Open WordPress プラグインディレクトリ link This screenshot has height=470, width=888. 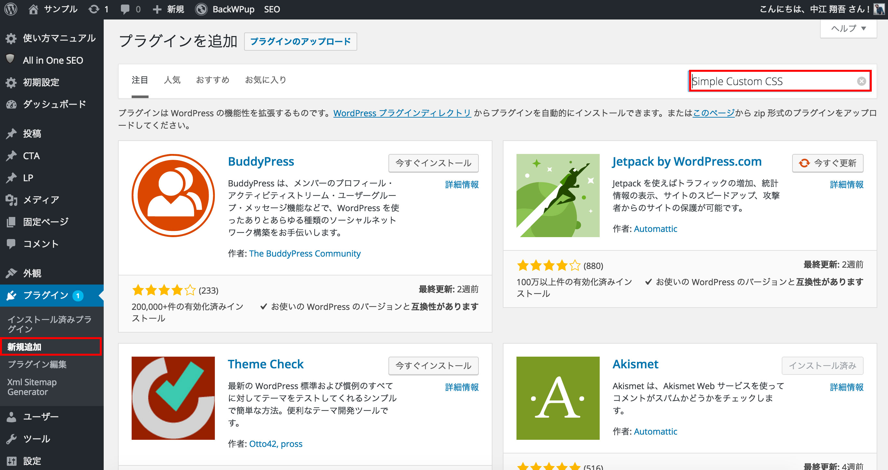[402, 113]
